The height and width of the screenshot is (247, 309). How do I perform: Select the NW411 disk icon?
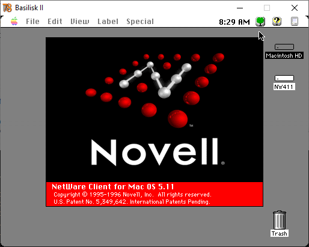tap(284, 78)
